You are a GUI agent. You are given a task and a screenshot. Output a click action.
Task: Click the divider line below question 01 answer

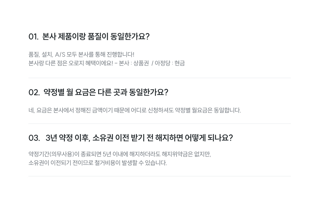click(x=159, y=78)
